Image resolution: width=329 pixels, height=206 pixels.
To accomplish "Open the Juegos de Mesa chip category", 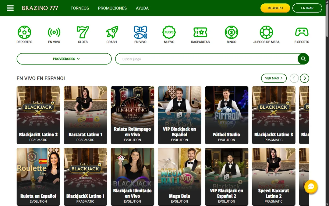I will click(x=266, y=34).
